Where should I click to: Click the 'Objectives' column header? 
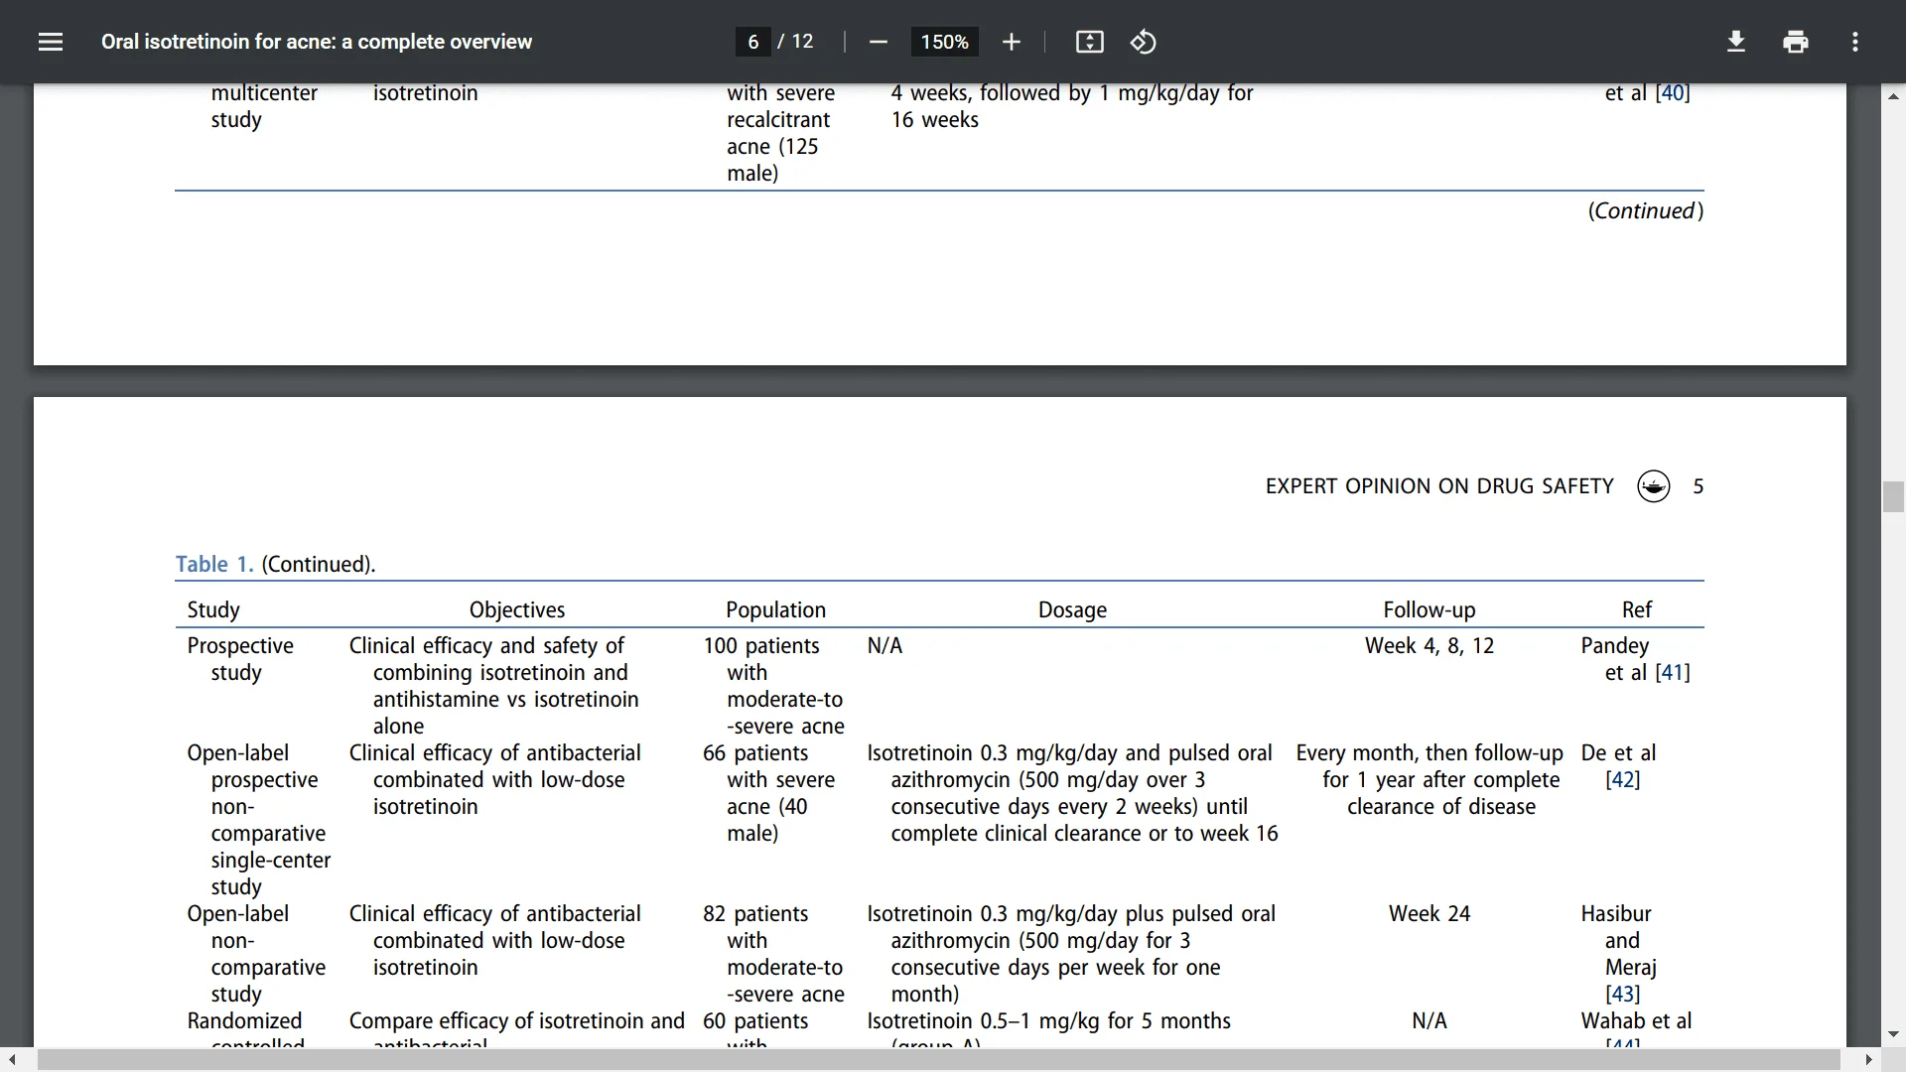tap(516, 609)
